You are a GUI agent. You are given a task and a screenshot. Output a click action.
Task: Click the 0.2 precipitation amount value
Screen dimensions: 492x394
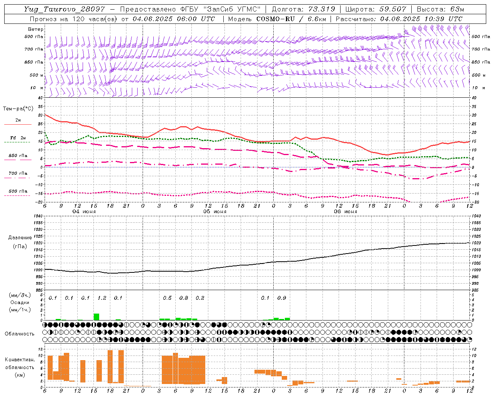[x=200, y=298]
